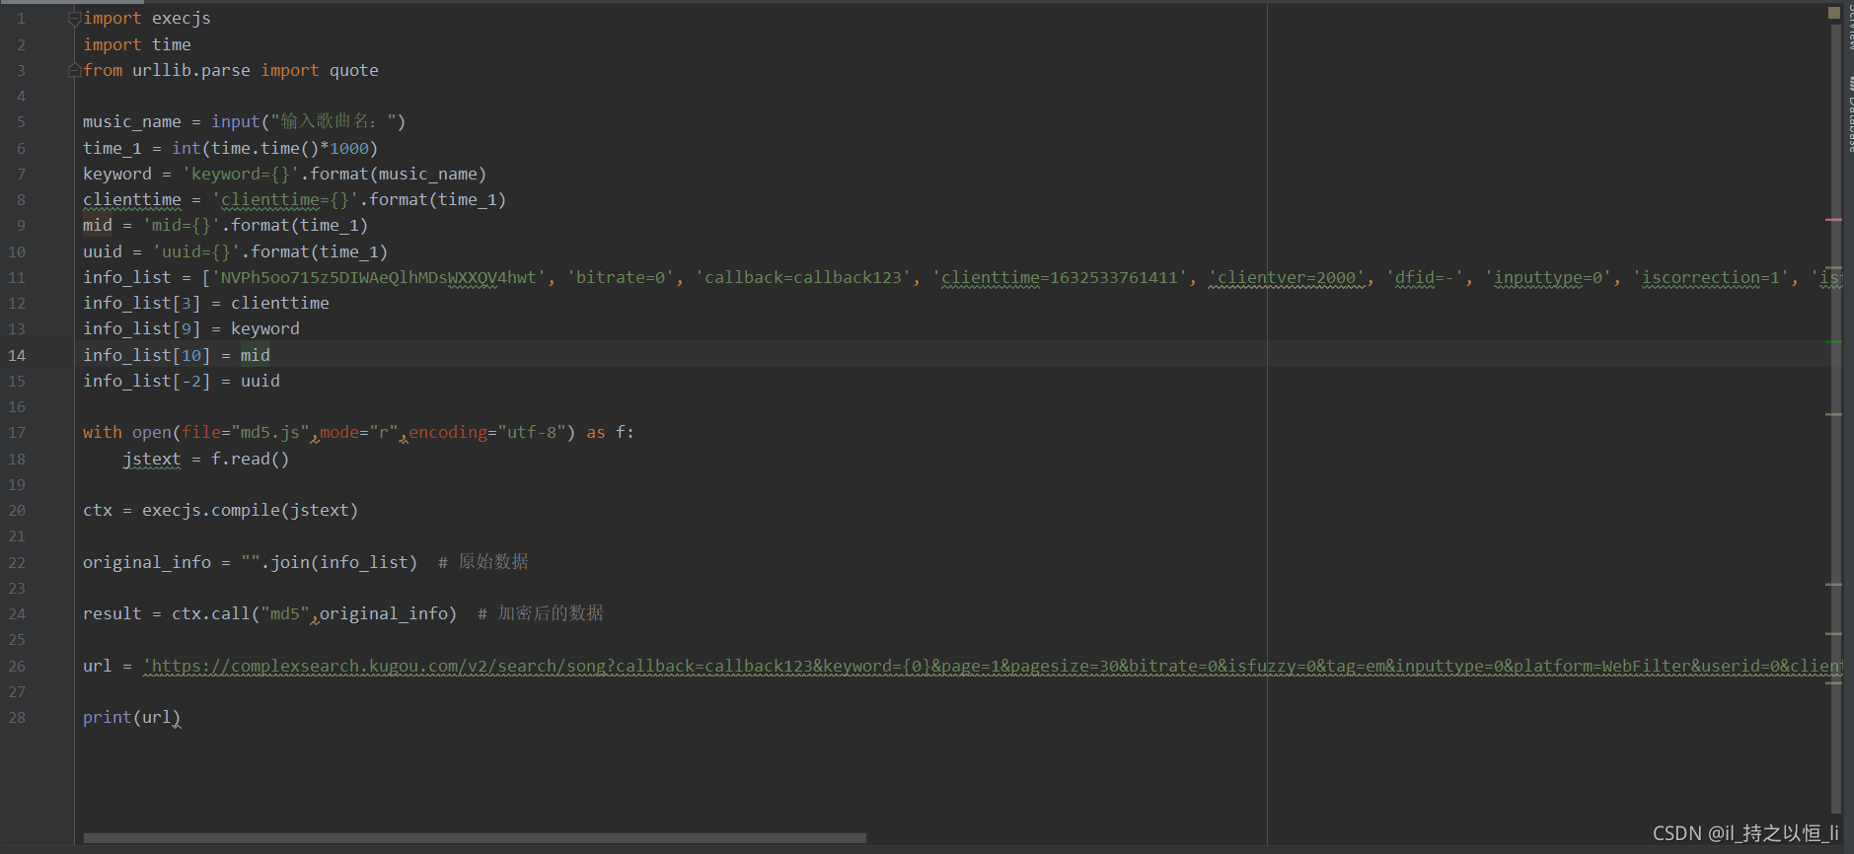Click 'ctx.call' on line 24
This screenshot has width=1854, height=854.
click(211, 613)
